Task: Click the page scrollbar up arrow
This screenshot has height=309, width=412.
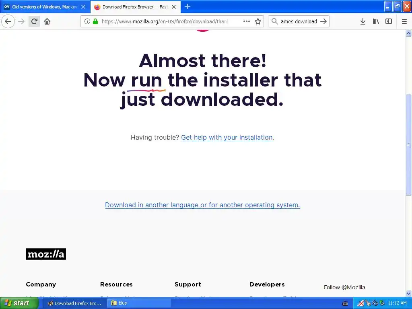Action: (409, 33)
